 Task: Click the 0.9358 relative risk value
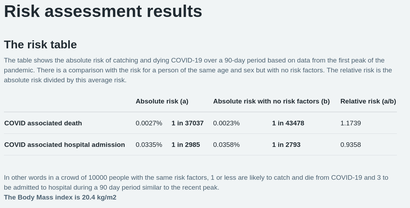click(x=351, y=145)
